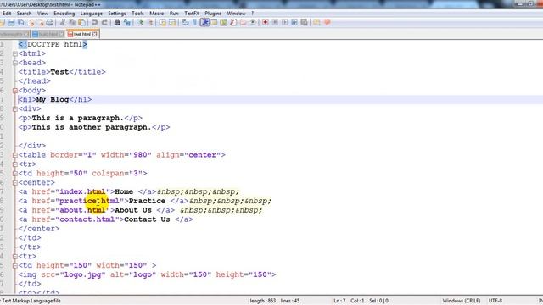Click the Ln : 7 position field
Image resolution: width=543 pixels, height=305 pixels.
coord(339,301)
